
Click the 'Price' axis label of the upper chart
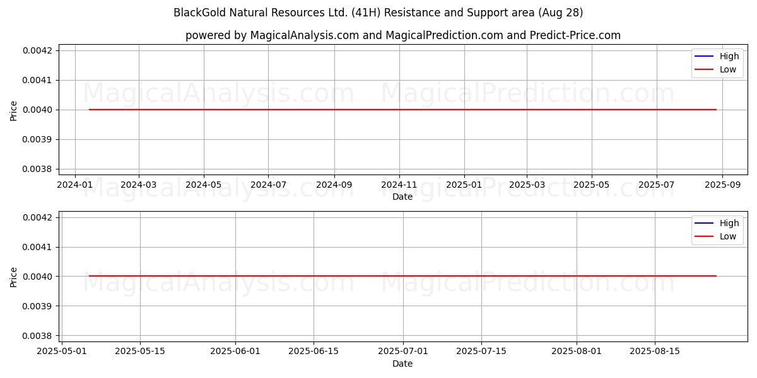coord(14,110)
